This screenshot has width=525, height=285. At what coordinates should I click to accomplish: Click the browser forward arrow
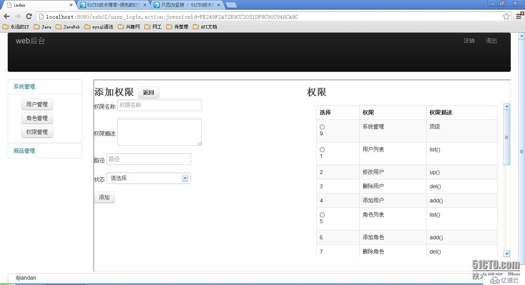coord(18,16)
